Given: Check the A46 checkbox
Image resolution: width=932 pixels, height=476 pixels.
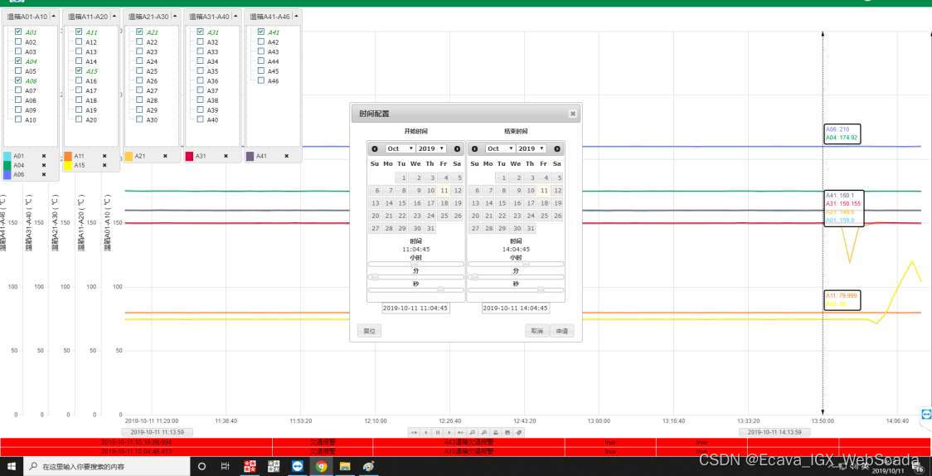Looking at the screenshot, I should pos(261,80).
